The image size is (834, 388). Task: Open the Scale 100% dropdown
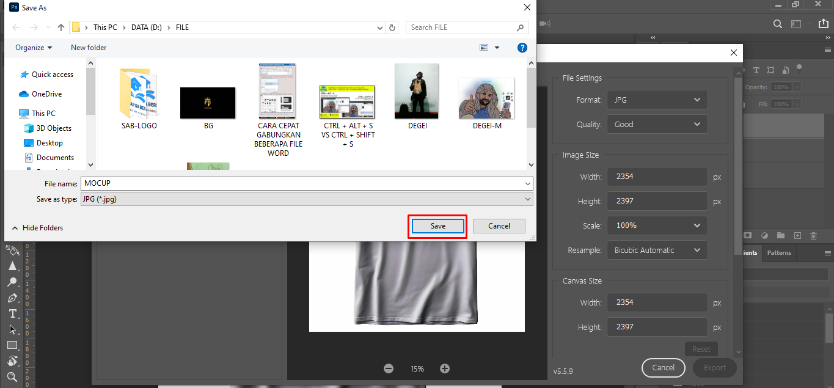657,225
